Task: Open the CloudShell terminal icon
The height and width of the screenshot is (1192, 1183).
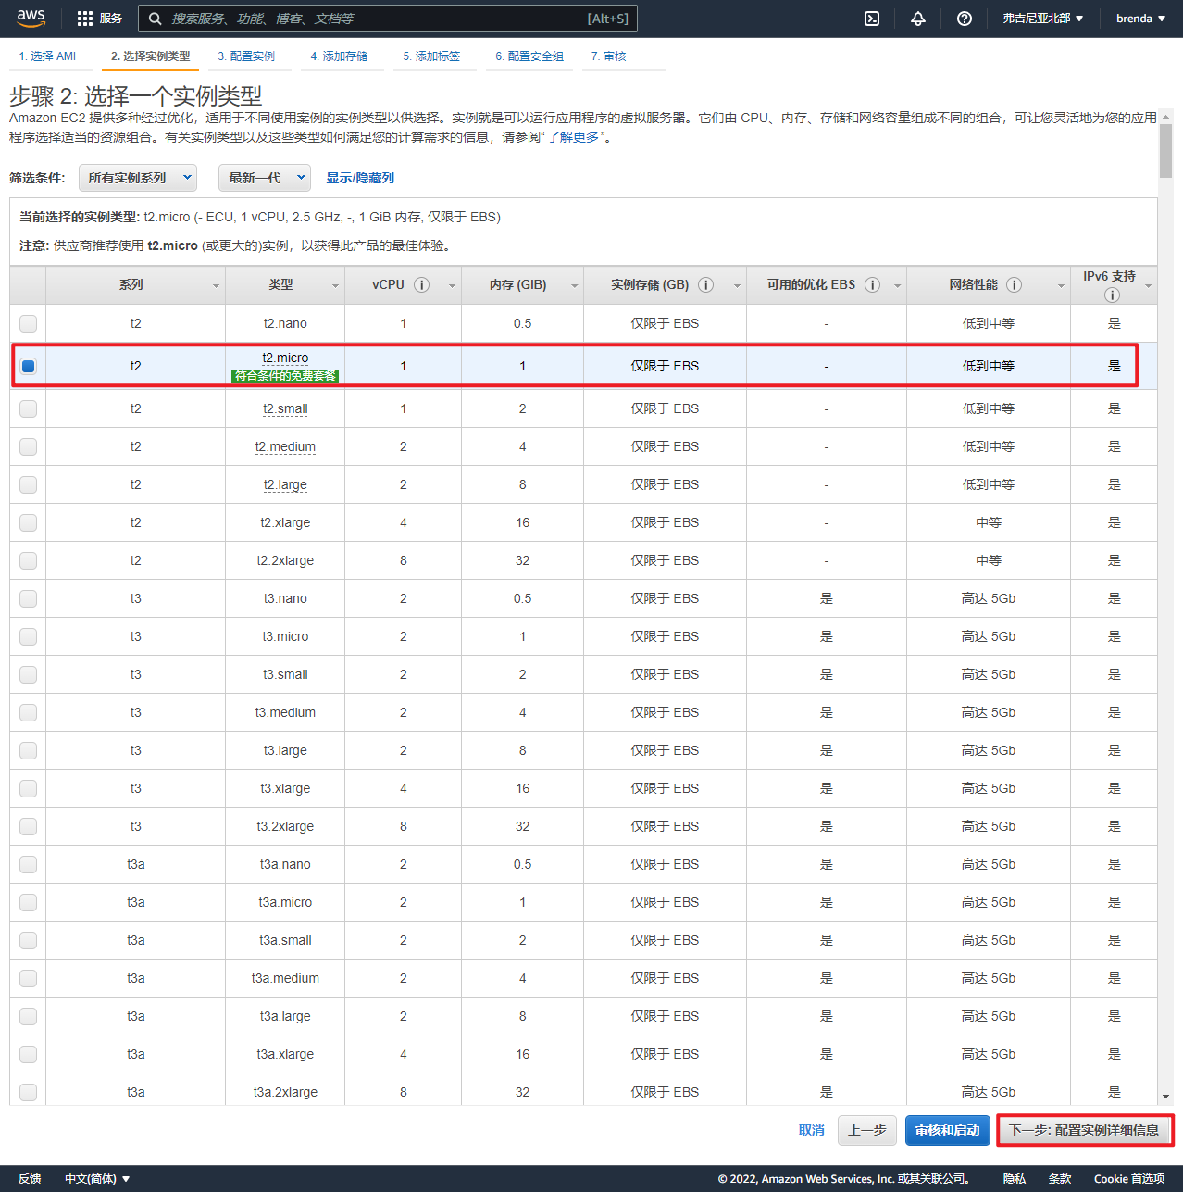Action: [872, 19]
